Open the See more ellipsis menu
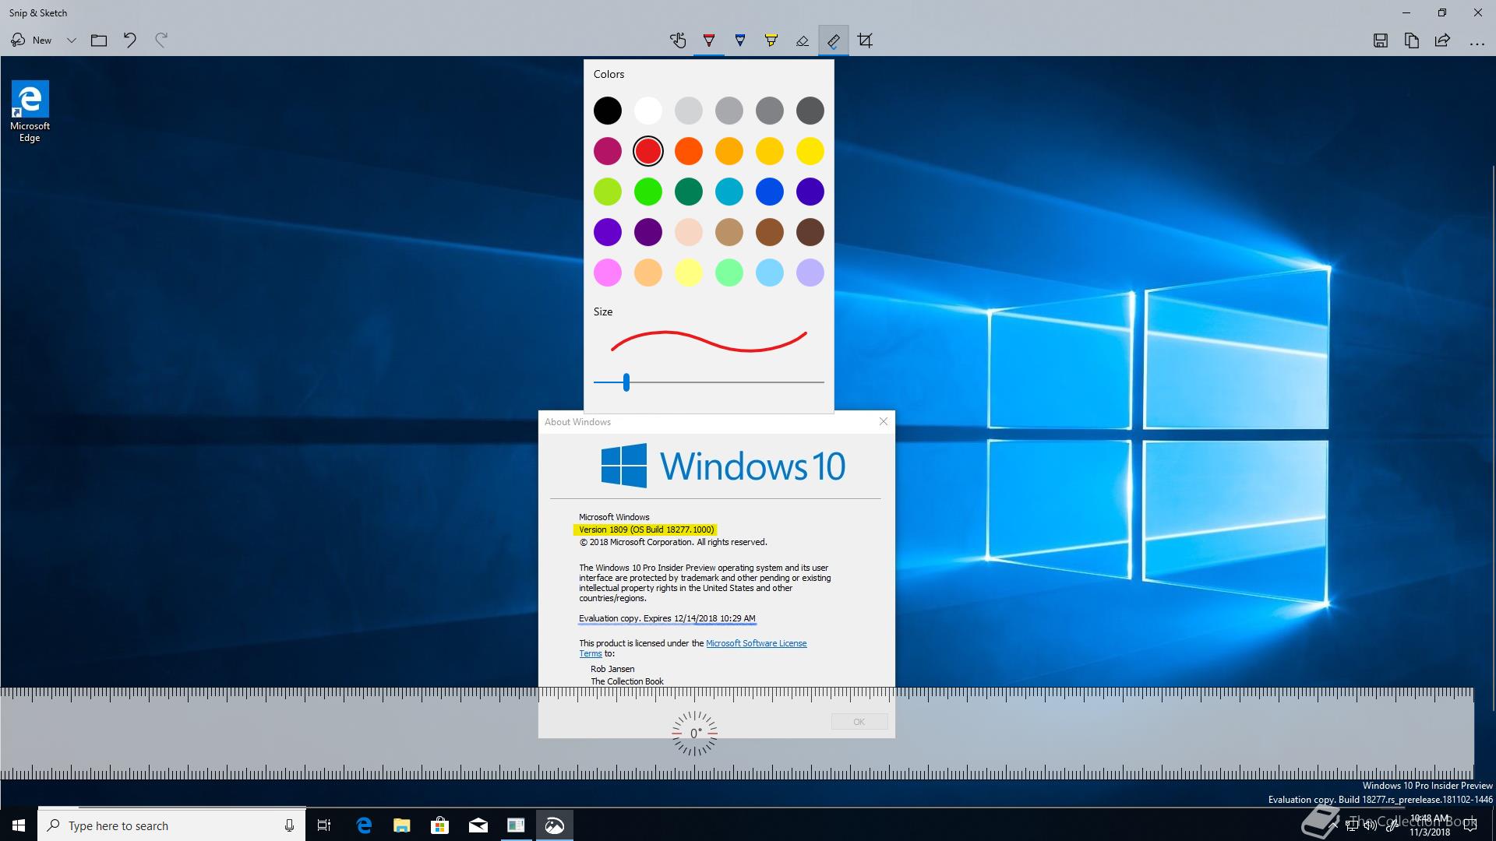 click(1477, 44)
